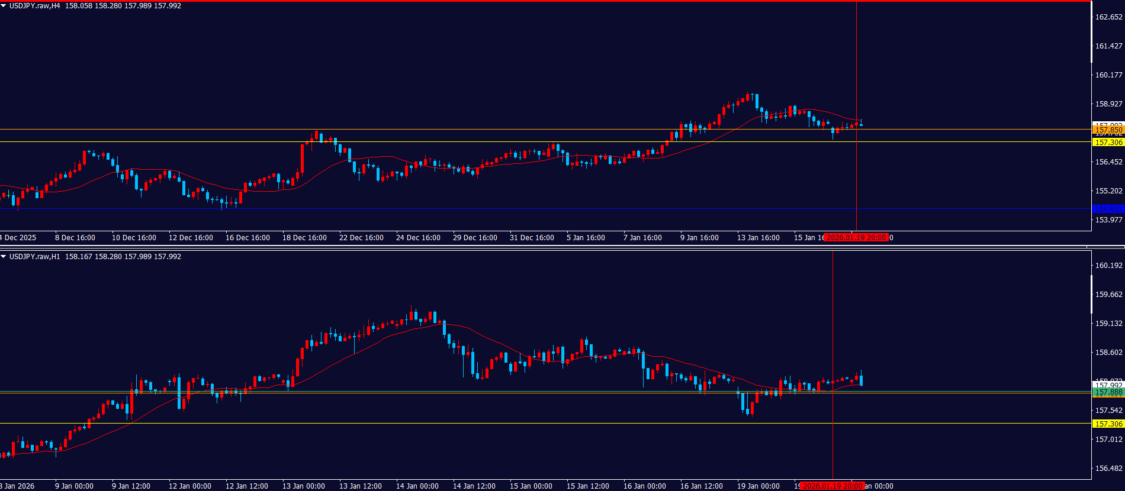
Task: Click the white scale bar on H1 price axis
Action: pyautogui.click(x=1092, y=284)
